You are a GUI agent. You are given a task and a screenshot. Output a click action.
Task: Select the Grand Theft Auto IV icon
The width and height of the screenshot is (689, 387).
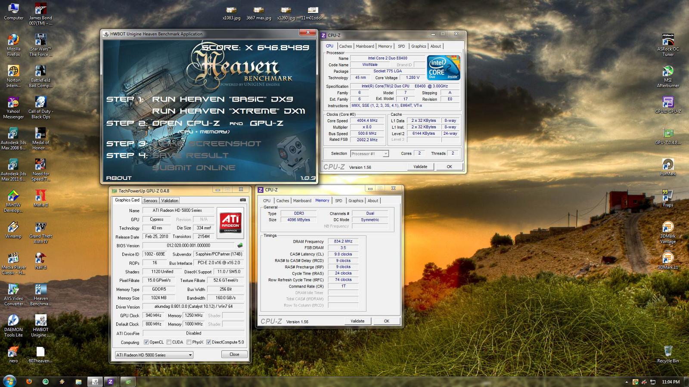pos(40,232)
